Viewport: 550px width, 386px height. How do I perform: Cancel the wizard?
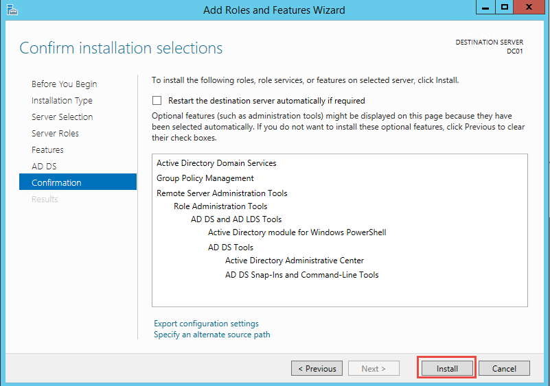[x=504, y=368]
